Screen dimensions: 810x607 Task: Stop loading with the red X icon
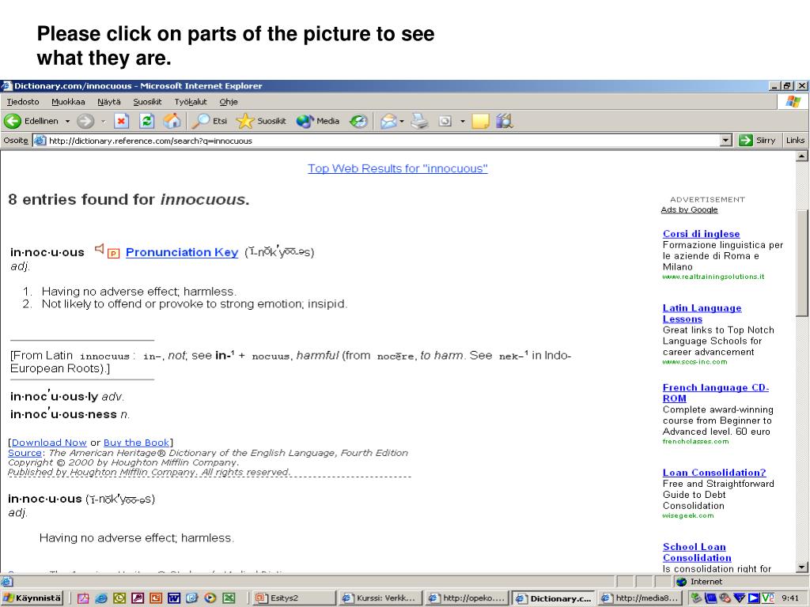pos(121,121)
